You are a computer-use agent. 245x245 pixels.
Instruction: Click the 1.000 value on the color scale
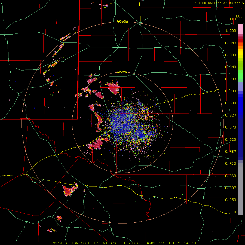coord(231,30)
